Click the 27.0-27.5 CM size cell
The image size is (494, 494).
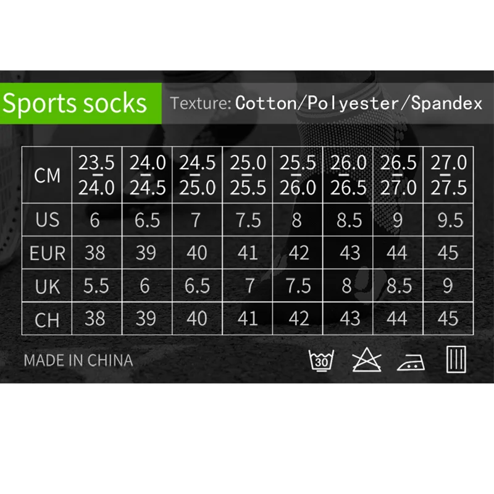(449, 176)
